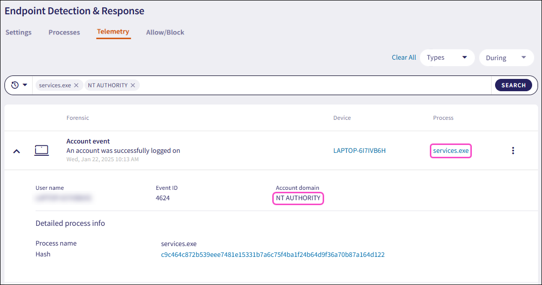Image resolution: width=542 pixels, height=285 pixels.
Task: Click the Account event title
Action: [88, 142]
